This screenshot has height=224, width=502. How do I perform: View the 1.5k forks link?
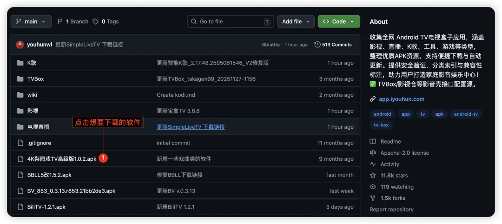(394, 198)
